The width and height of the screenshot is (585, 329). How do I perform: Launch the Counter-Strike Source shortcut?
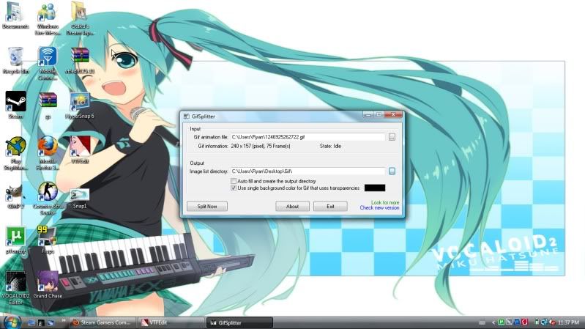tap(48, 193)
